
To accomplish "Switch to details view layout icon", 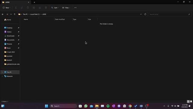I will click(188, 101).
